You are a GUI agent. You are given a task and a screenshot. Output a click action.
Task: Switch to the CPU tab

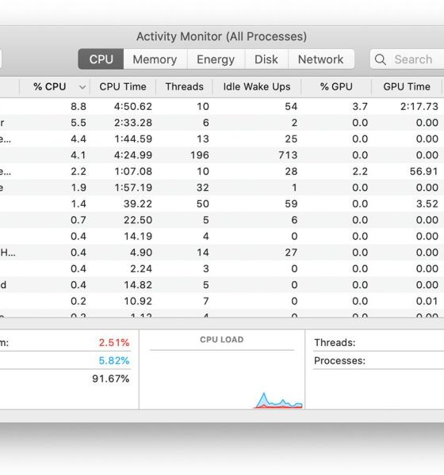[101, 59]
